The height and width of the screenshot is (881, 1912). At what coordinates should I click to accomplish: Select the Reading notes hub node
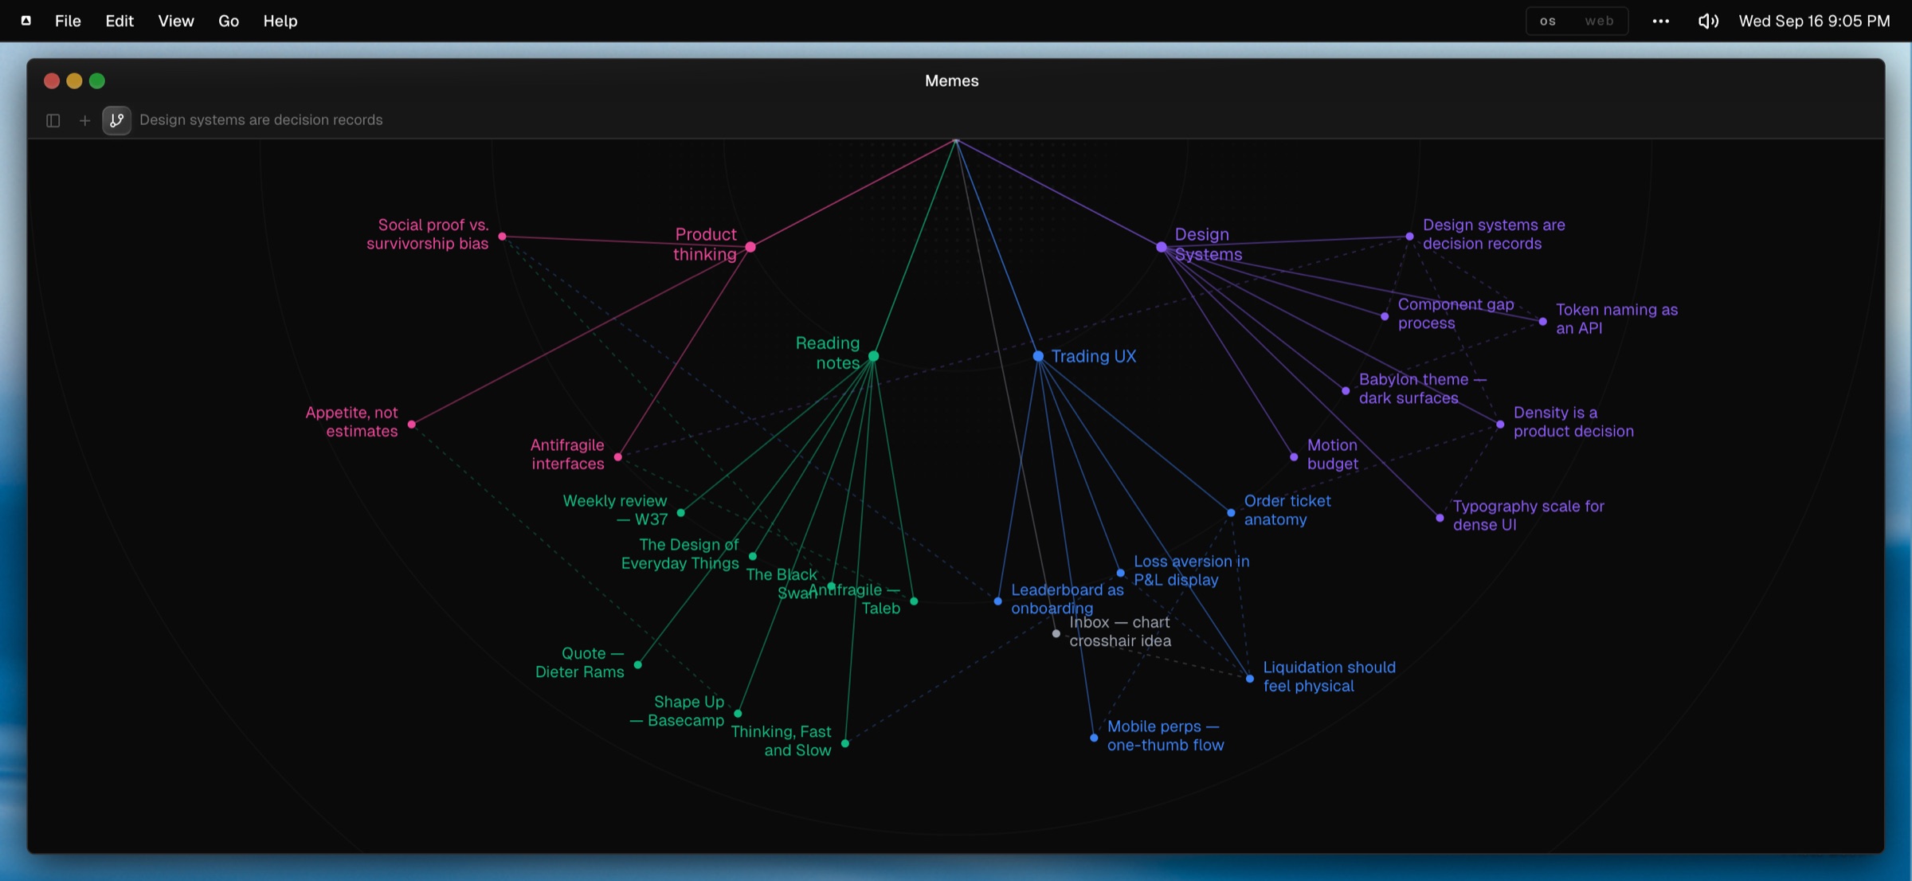point(874,356)
